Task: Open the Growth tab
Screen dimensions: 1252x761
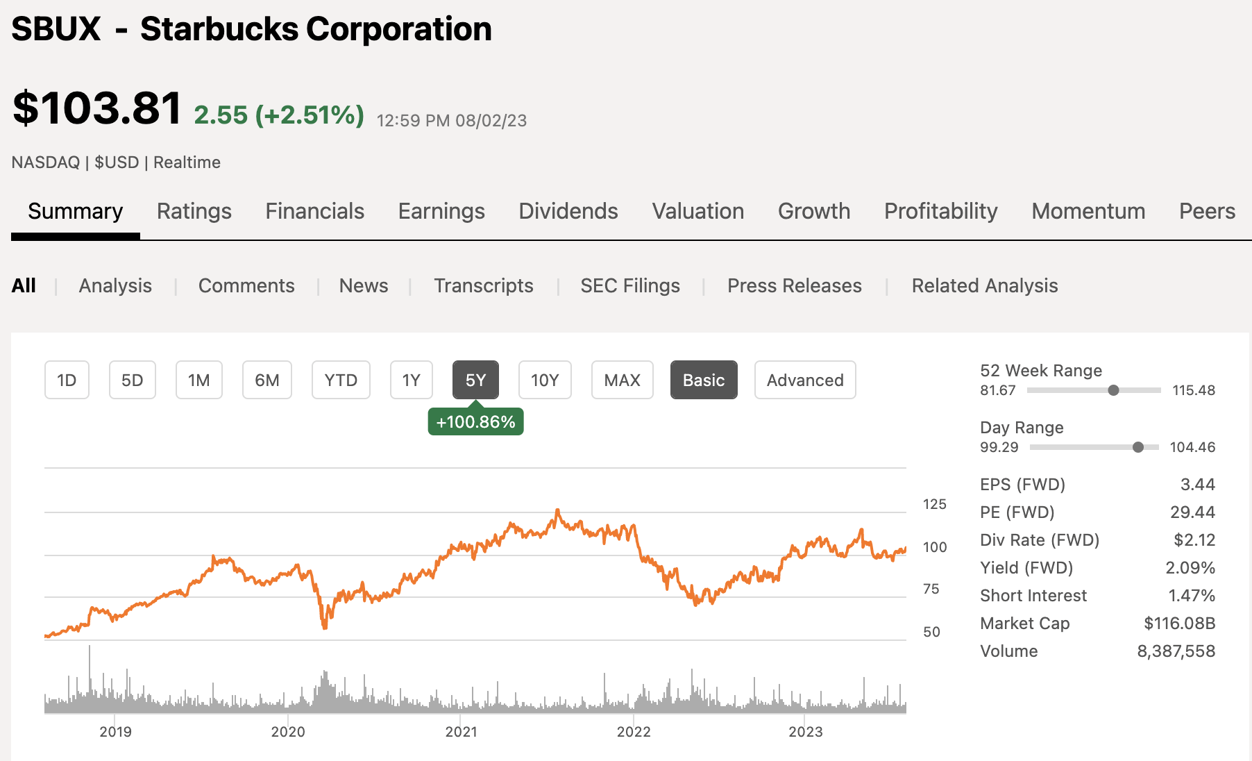Action: [814, 211]
